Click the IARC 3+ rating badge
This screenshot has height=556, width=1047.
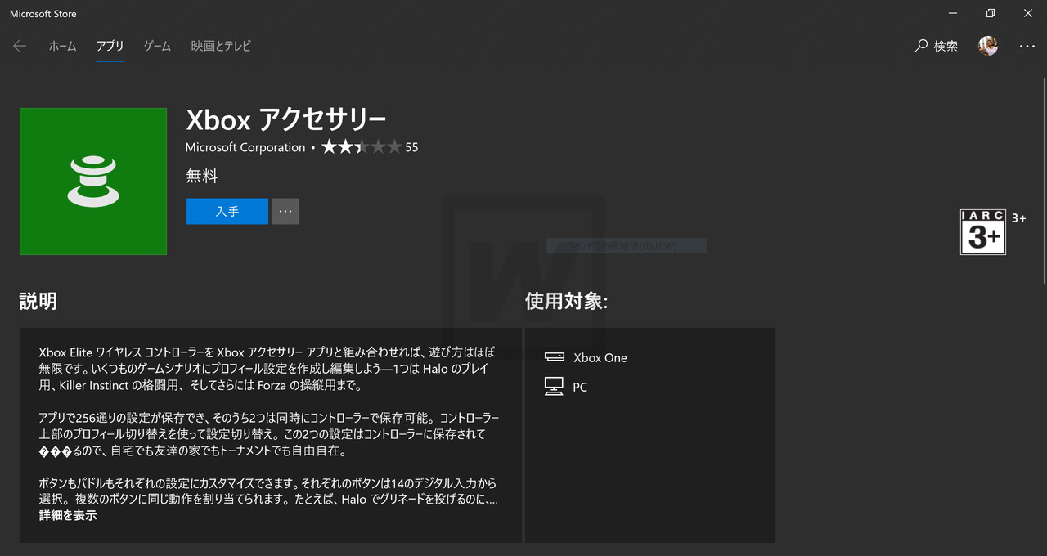[983, 232]
